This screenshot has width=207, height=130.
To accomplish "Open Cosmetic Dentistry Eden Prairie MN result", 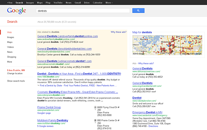I will coord(78,92).
